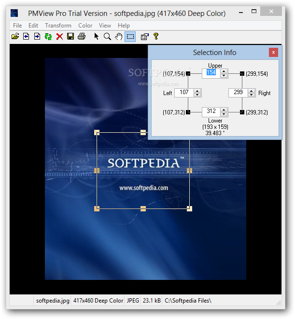295x319 pixels.
Task: Open the View menu
Action: pyautogui.click(x=105, y=26)
